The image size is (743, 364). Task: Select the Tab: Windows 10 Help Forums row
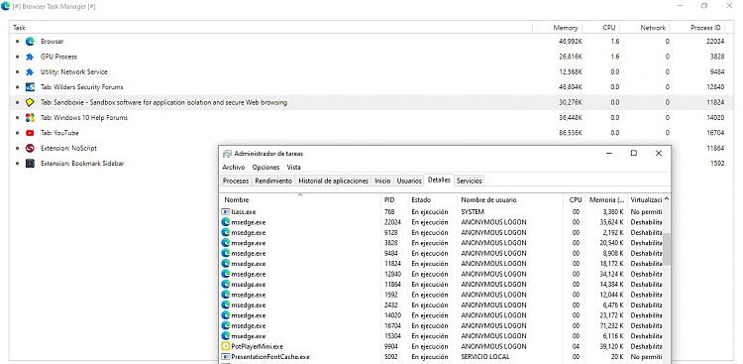tap(371, 117)
